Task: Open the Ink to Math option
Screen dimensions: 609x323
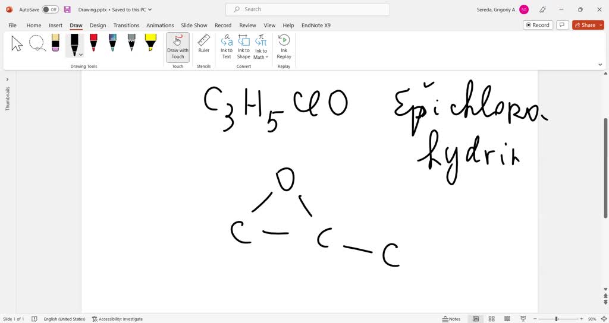Action: click(x=261, y=47)
